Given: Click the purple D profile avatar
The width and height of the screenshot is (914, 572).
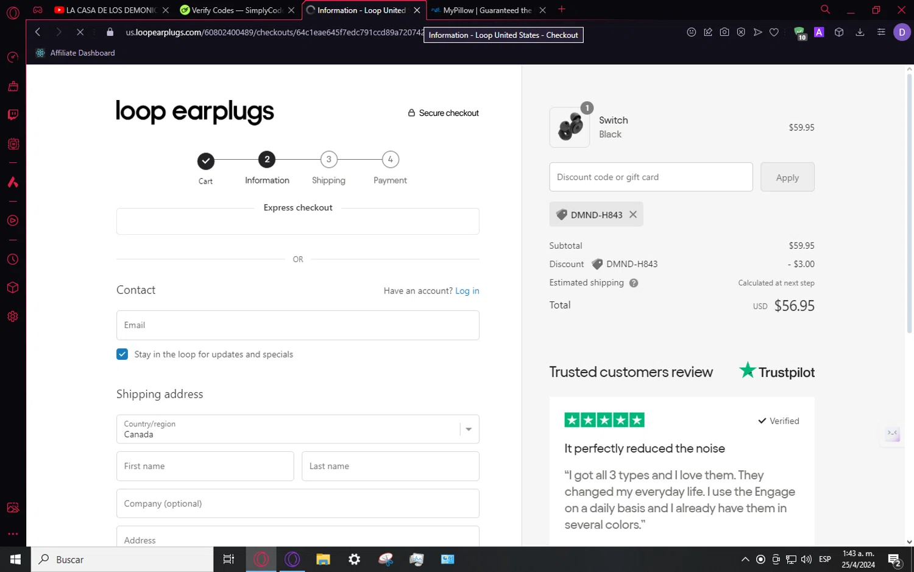Looking at the screenshot, I should 902,32.
